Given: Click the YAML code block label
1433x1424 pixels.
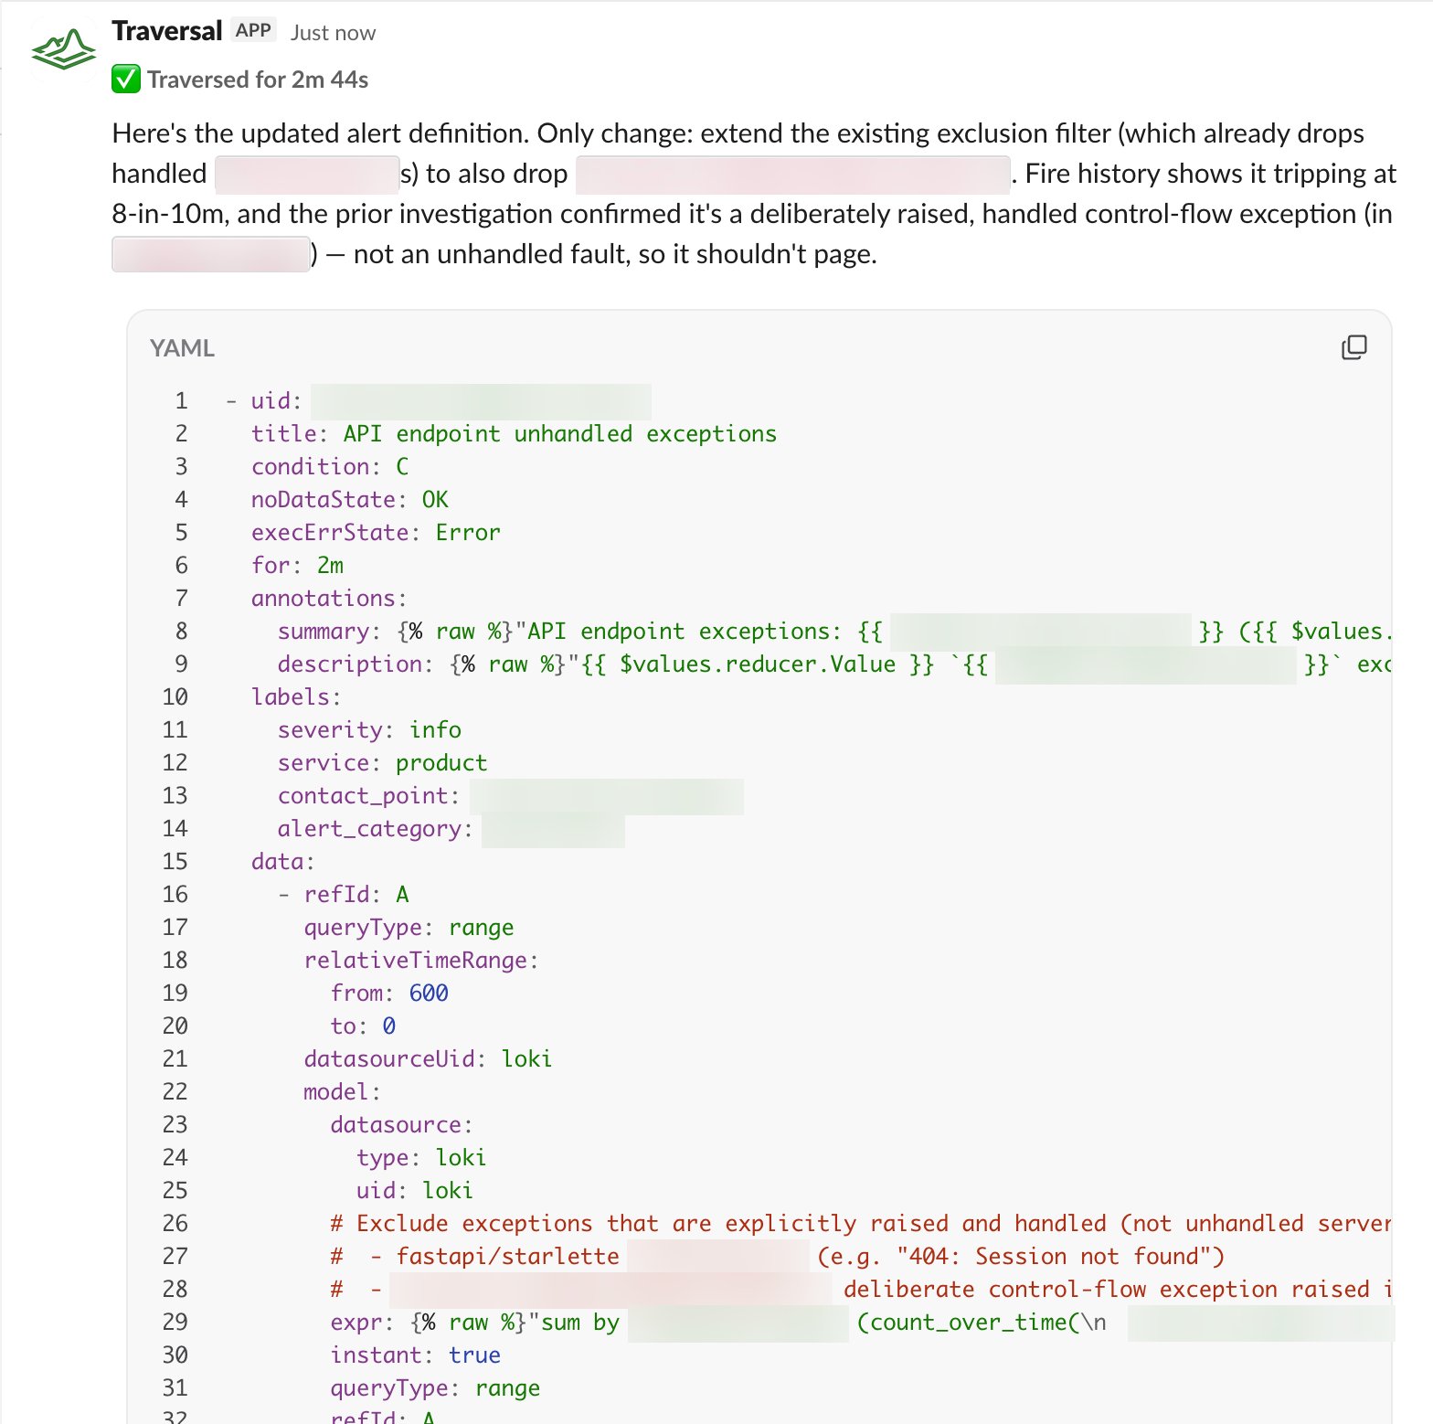Looking at the screenshot, I should (x=182, y=348).
